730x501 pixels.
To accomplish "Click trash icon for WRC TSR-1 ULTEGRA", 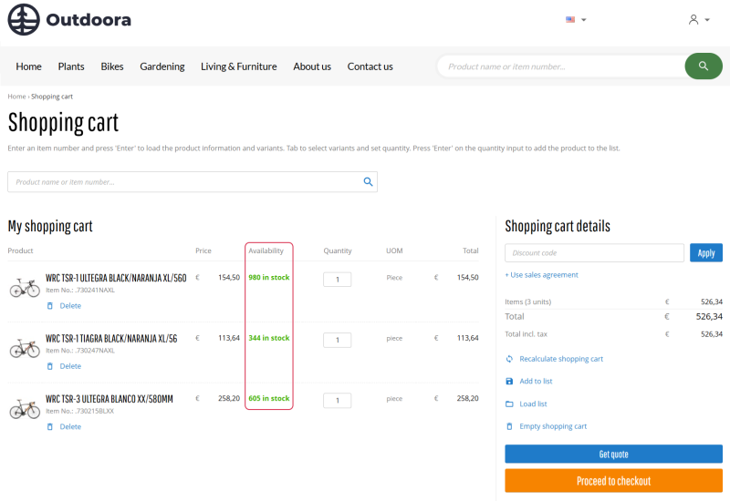I will [x=50, y=306].
